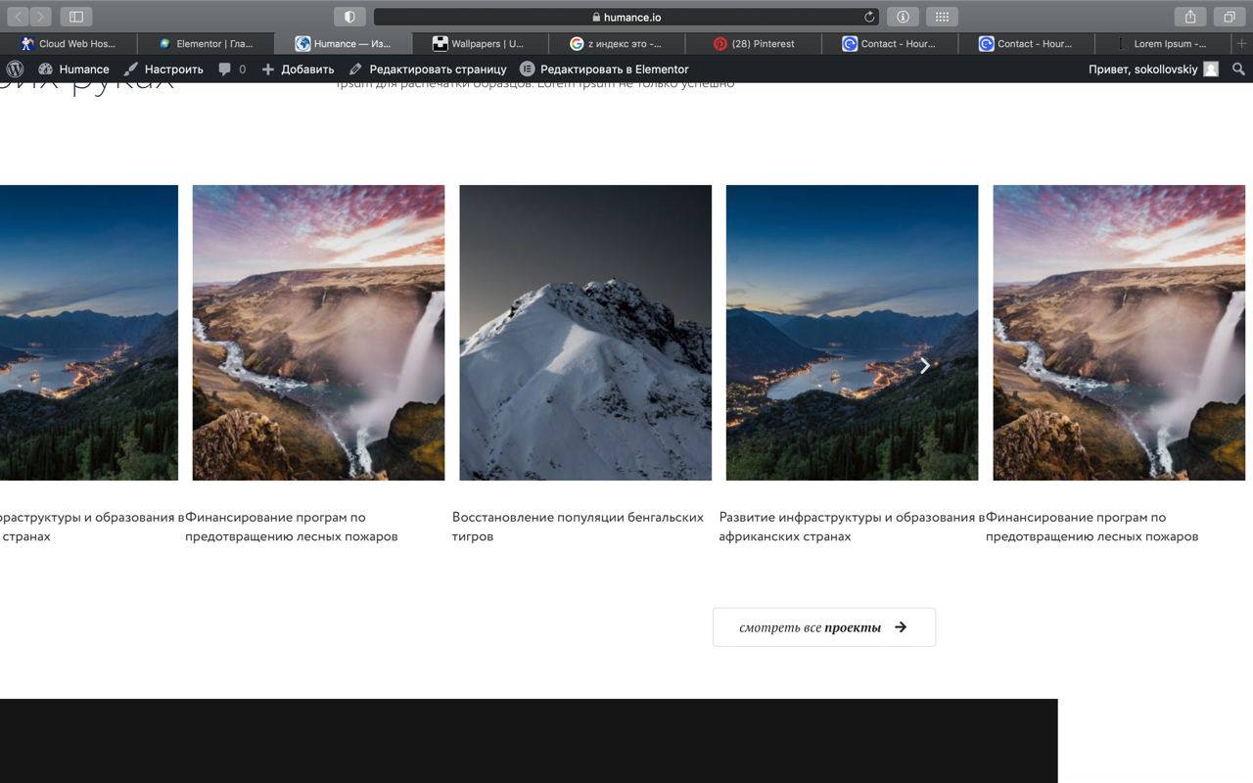The width and height of the screenshot is (1253, 783).
Task: Click the info circle toolbar icon
Action: tap(903, 17)
